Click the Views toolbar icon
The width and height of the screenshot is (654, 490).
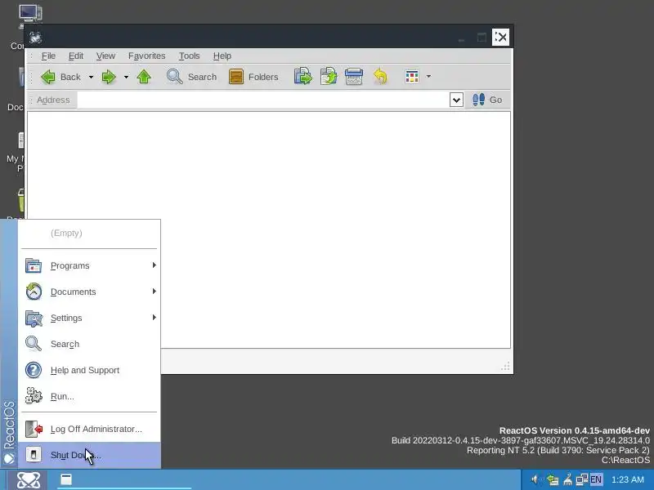coord(412,77)
